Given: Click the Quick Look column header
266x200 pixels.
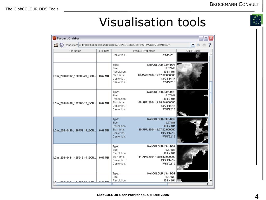Looking at the screenshot, I should tap(193, 51).
